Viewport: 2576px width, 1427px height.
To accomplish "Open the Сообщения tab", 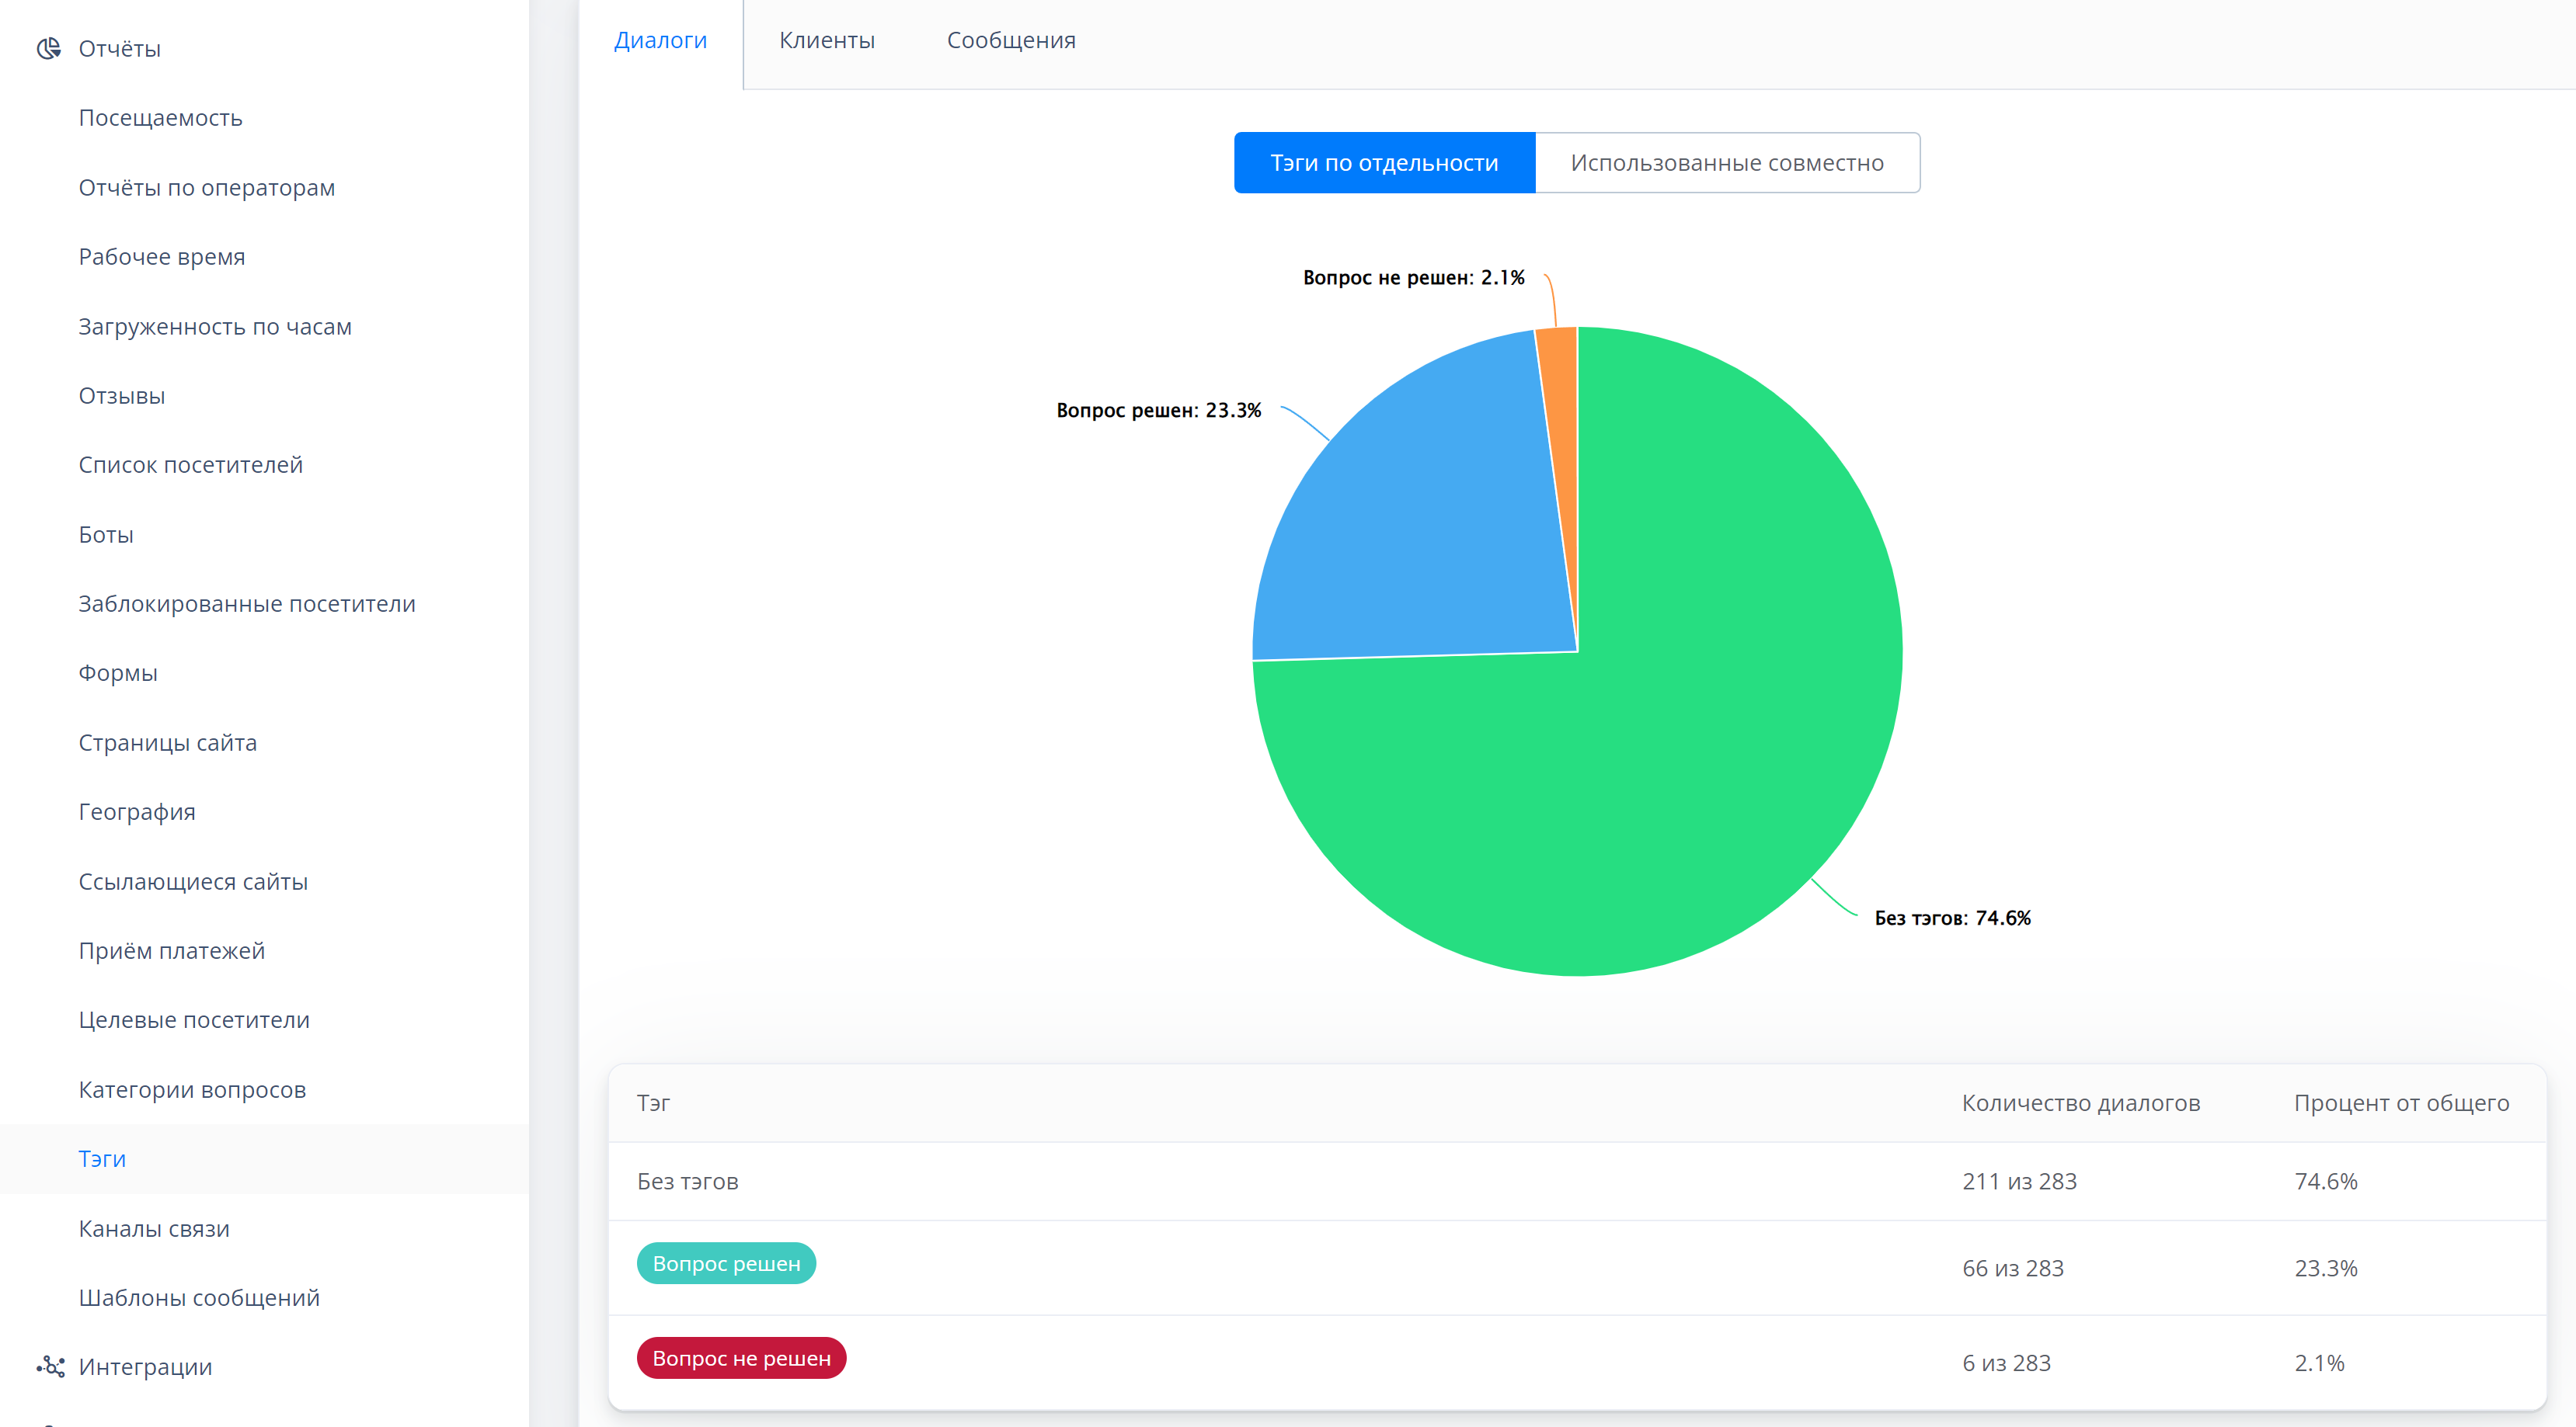I will 1011,40.
